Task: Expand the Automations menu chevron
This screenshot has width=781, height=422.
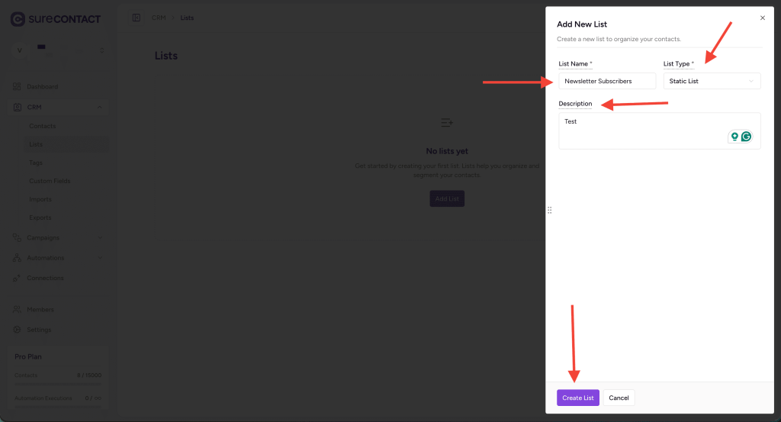Action: pos(101,258)
